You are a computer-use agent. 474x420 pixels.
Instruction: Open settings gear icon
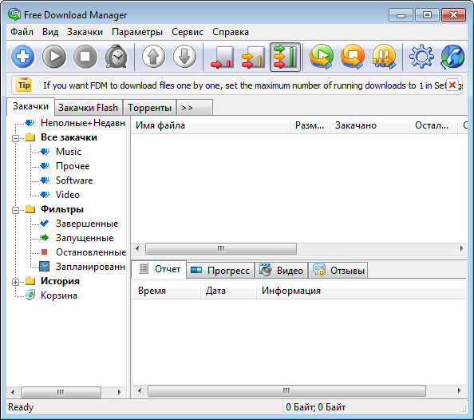point(421,57)
